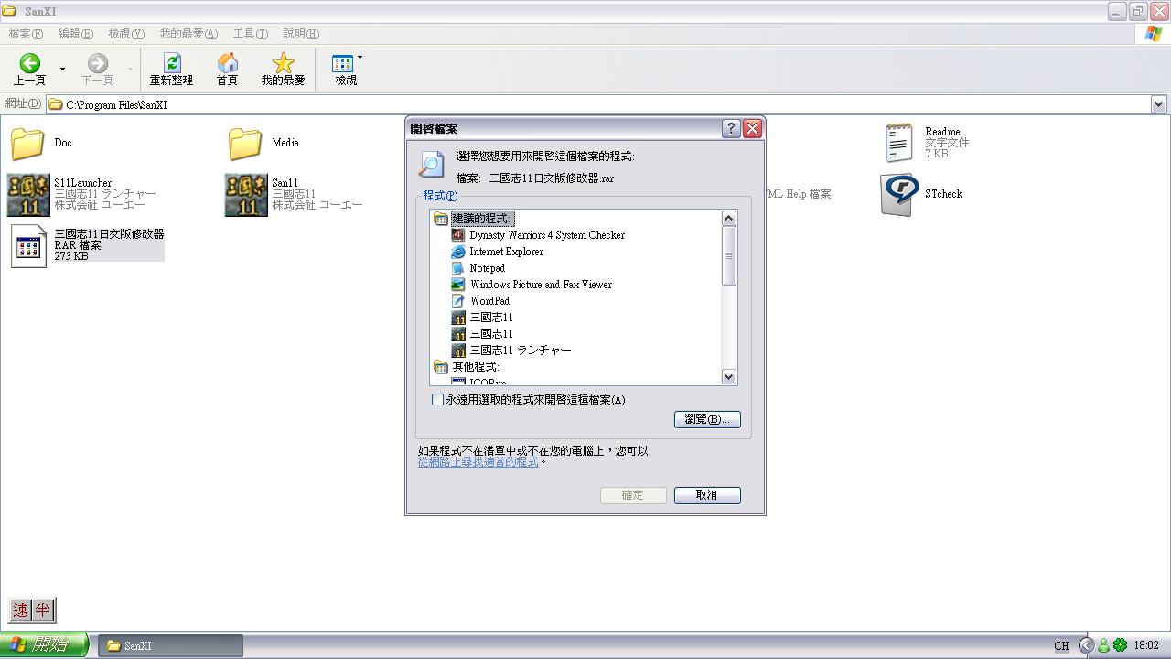Close the 開啟檔案 dialog

coord(753,129)
